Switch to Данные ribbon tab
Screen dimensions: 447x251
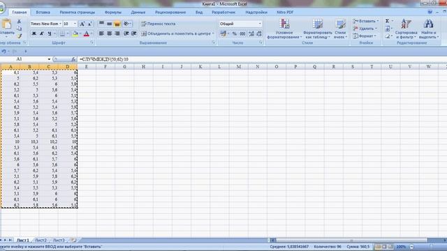138,13
